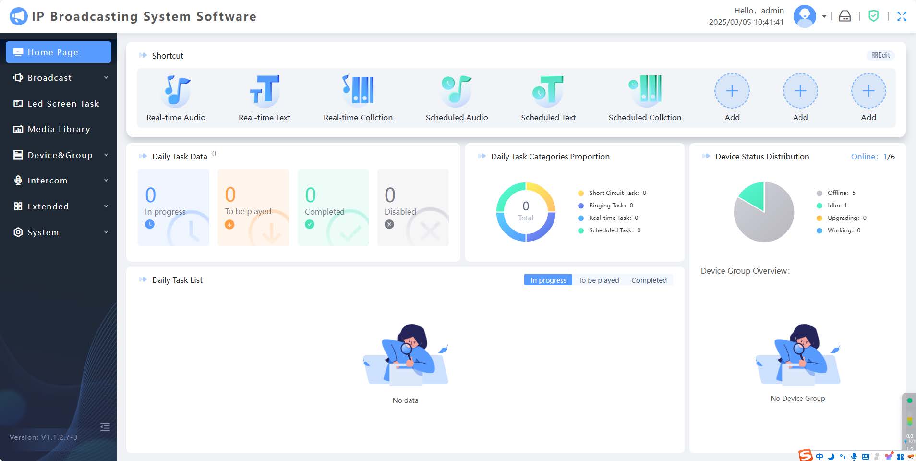Toggle Upgrading legend dot
Viewport: 916px width, 461px height.
[820, 218]
